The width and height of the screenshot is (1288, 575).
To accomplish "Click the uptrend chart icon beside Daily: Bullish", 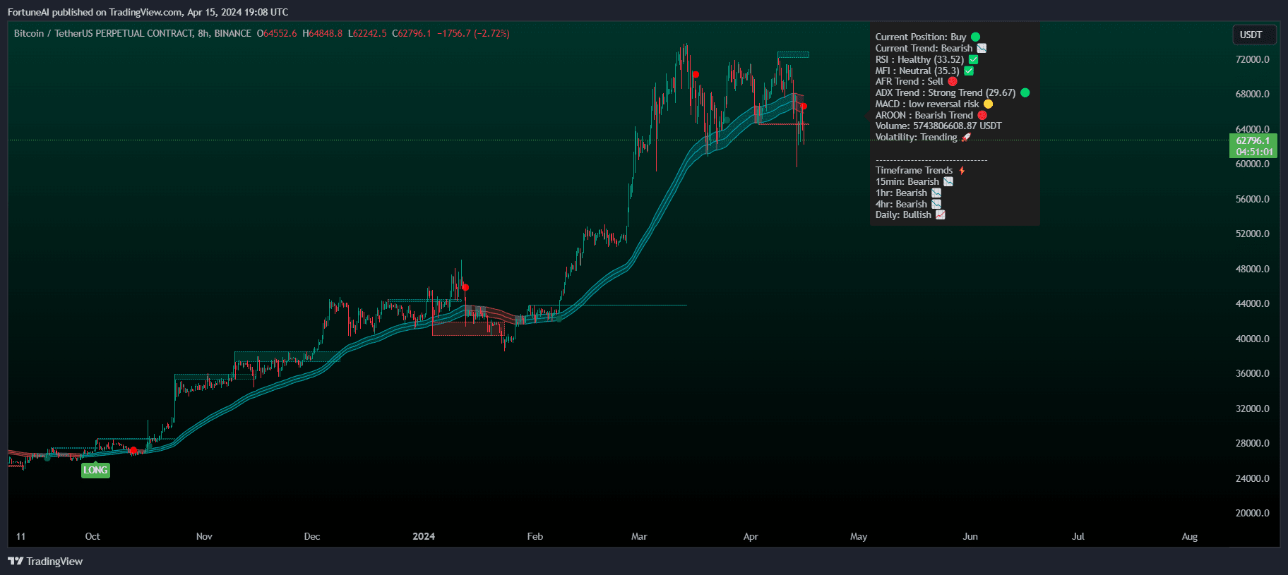I will point(941,214).
